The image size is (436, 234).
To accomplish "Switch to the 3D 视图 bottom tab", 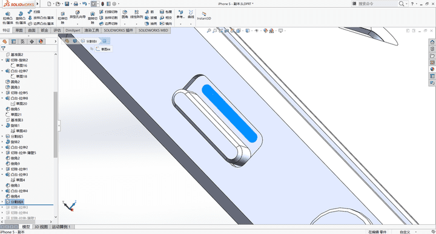I will [x=41, y=227].
